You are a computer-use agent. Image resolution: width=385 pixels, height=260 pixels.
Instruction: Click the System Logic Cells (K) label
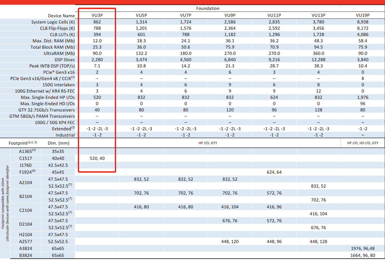tap(53, 22)
